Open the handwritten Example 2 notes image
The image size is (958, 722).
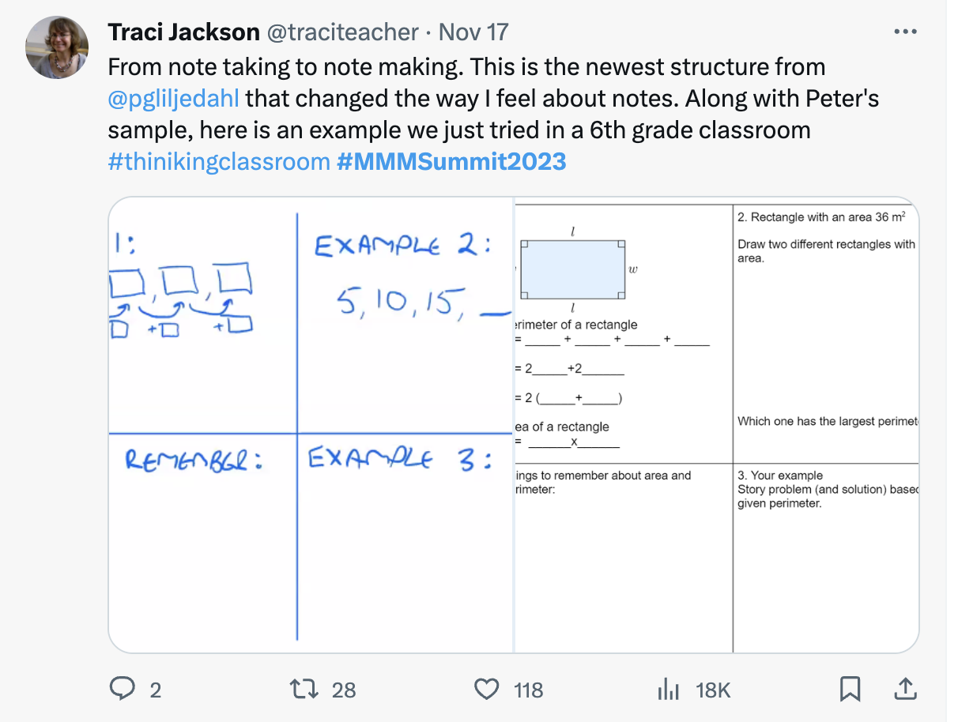[311, 425]
